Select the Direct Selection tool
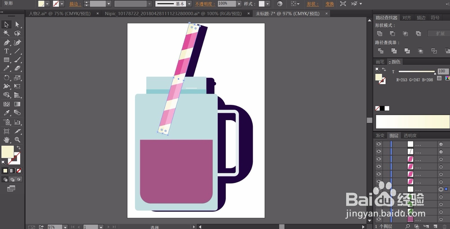 tap(17, 25)
